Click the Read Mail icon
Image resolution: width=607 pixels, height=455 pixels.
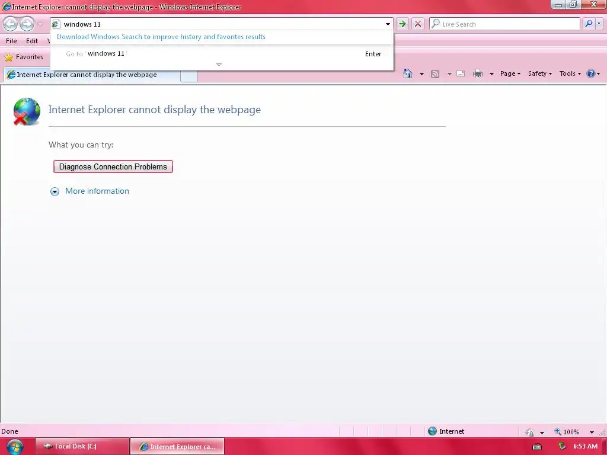point(461,73)
